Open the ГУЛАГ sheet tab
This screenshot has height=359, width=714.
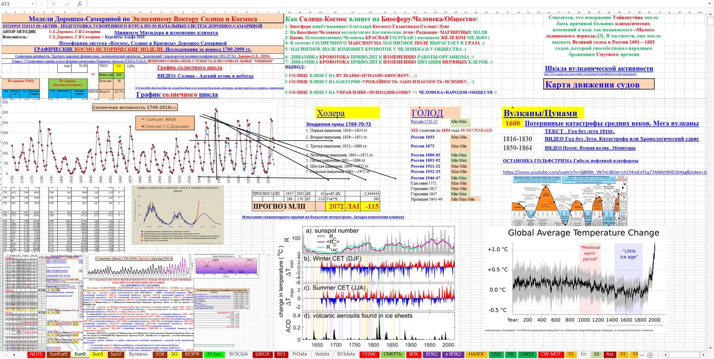(x=369, y=354)
